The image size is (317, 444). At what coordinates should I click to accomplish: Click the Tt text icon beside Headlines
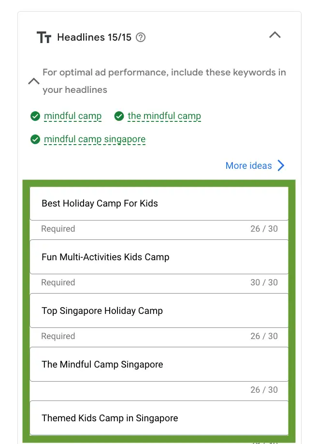click(x=44, y=37)
